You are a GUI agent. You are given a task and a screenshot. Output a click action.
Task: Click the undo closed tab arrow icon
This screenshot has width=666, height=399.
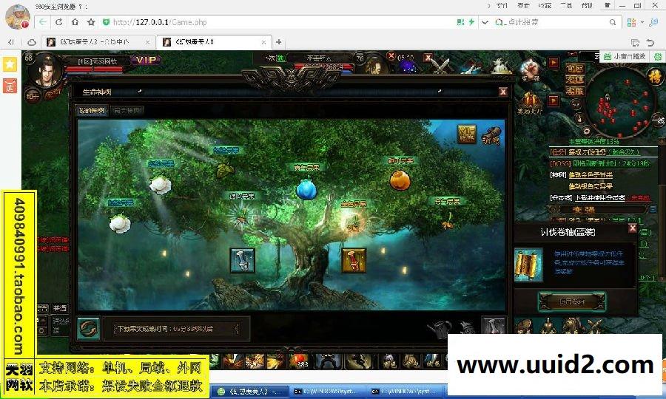click(x=650, y=42)
